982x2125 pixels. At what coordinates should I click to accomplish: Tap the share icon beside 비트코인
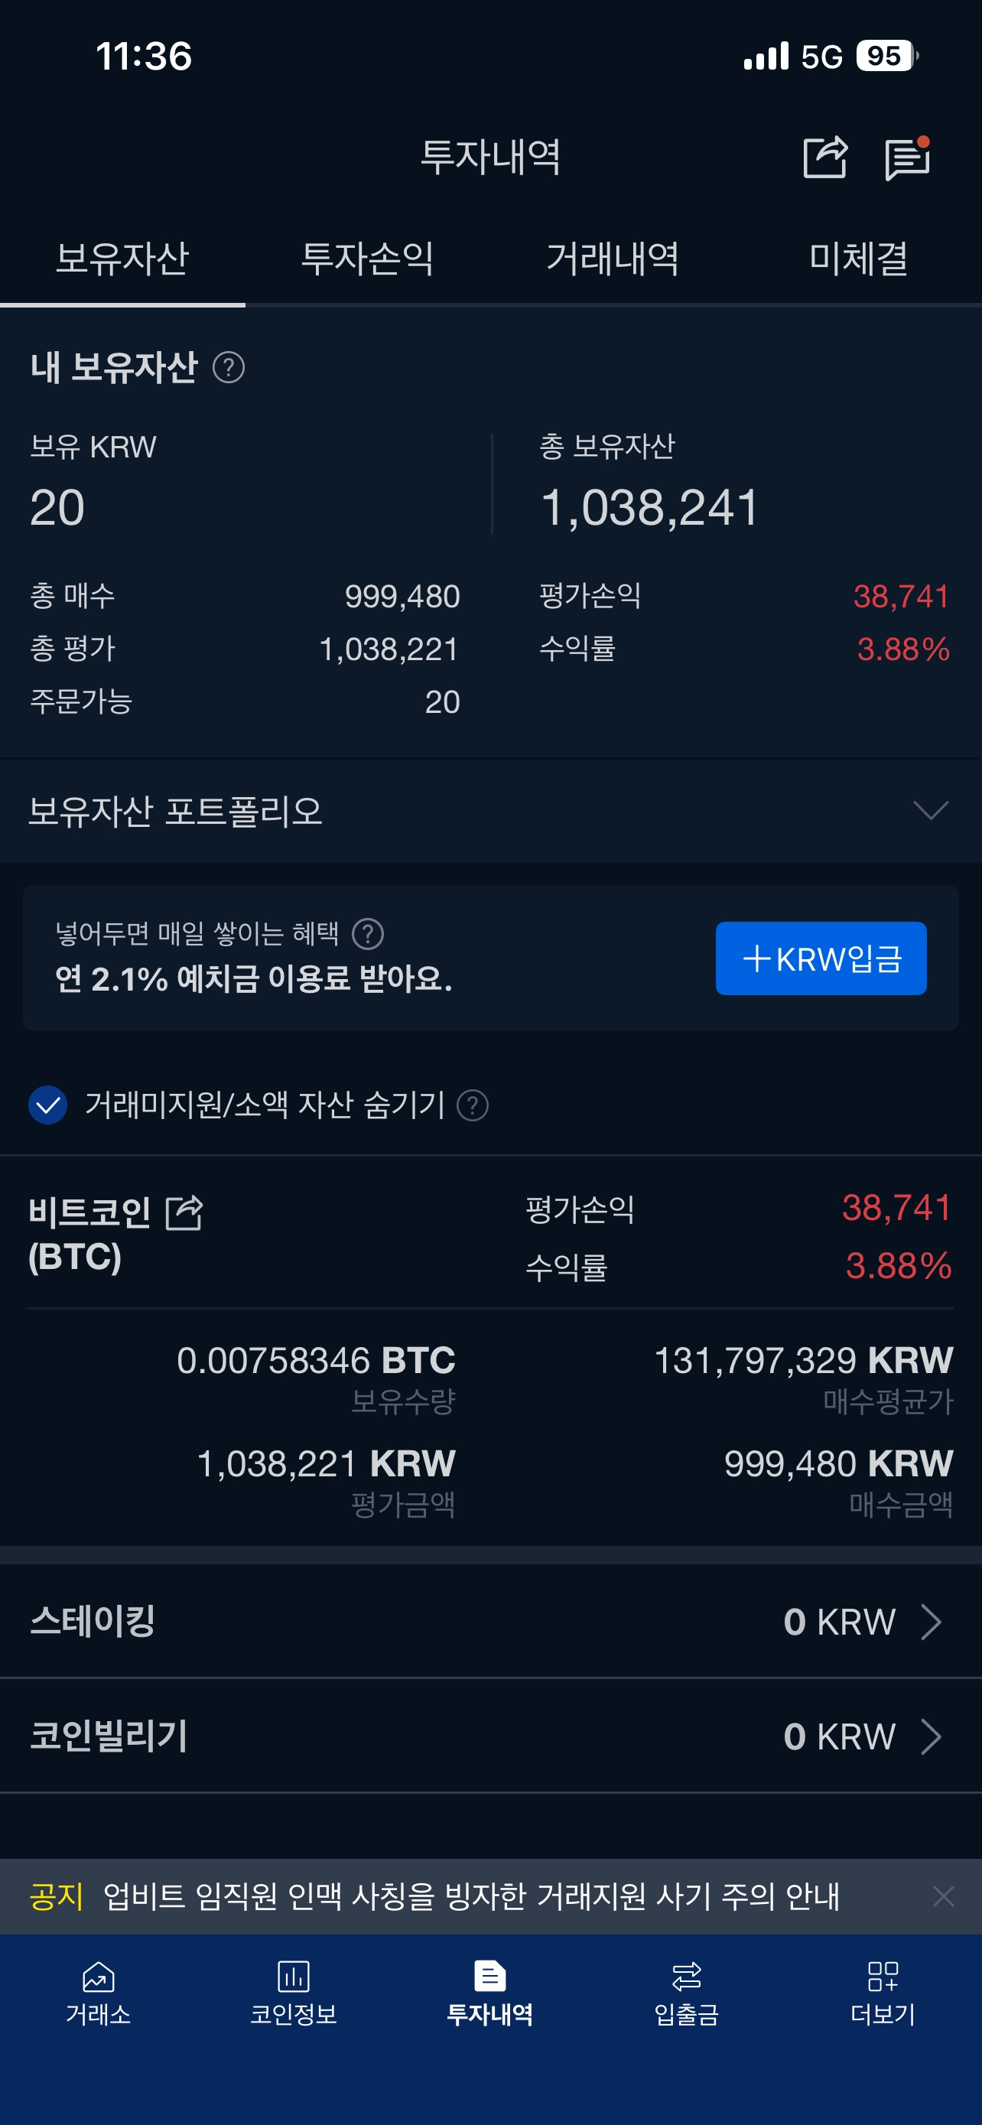tap(184, 1212)
